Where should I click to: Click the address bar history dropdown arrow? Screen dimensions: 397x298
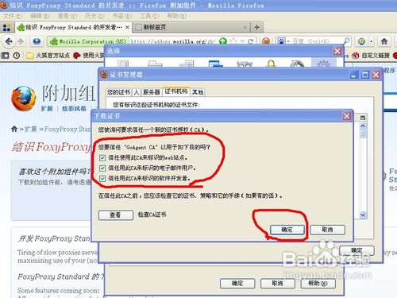[242, 41]
